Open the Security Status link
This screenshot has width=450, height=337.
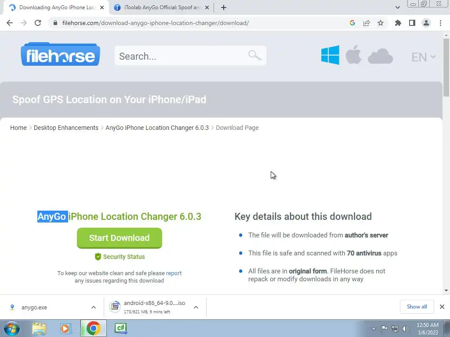tap(120, 257)
